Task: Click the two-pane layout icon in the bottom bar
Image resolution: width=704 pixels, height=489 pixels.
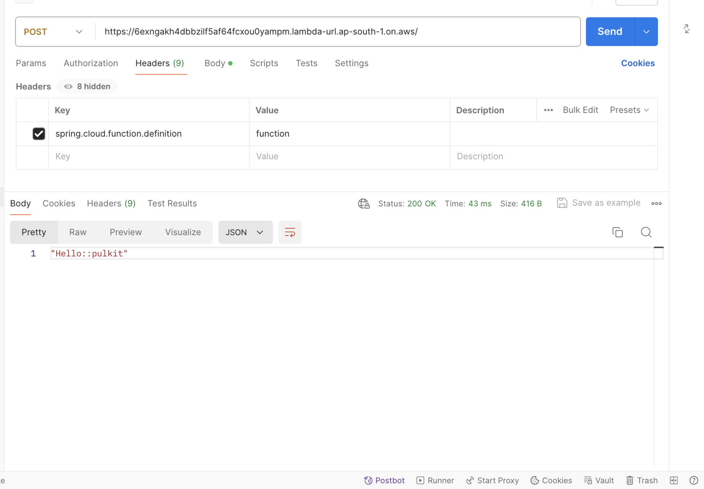Action: 674,480
